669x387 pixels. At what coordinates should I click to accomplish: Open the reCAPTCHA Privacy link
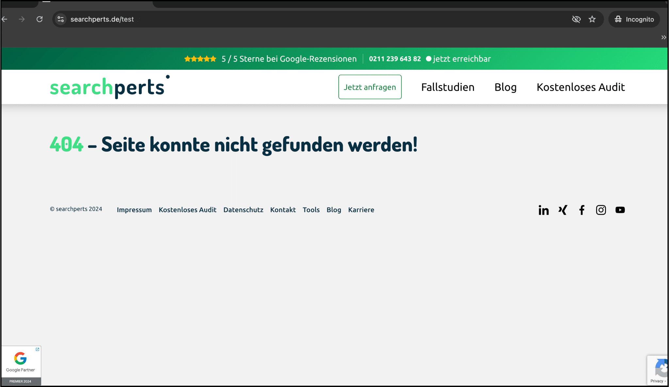(657, 381)
